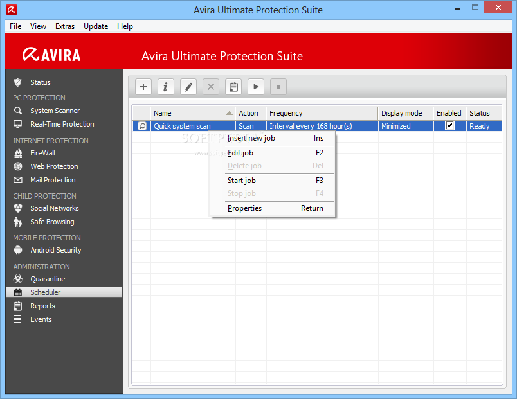Open FireWall section
The image size is (517, 399).
pos(42,153)
